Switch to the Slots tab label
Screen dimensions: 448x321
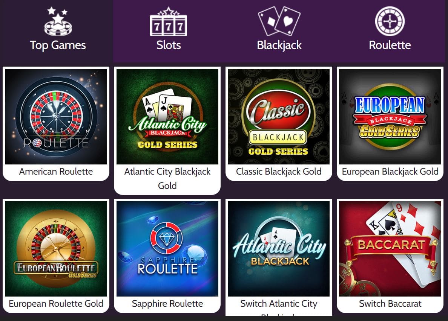(x=169, y=45)
